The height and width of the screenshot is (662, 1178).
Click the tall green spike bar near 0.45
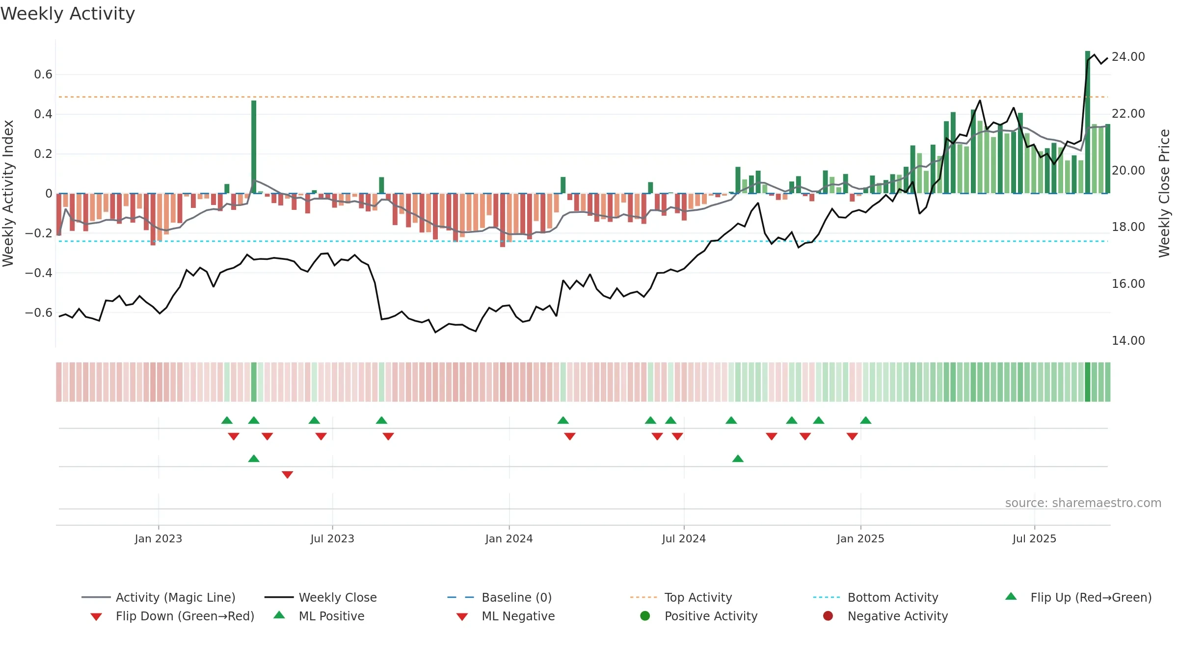254,147
